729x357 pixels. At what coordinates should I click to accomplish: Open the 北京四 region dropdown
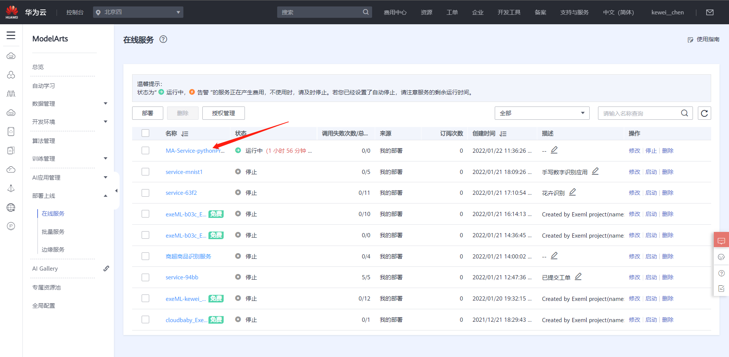pyautogui.click(x=138, y=12)
